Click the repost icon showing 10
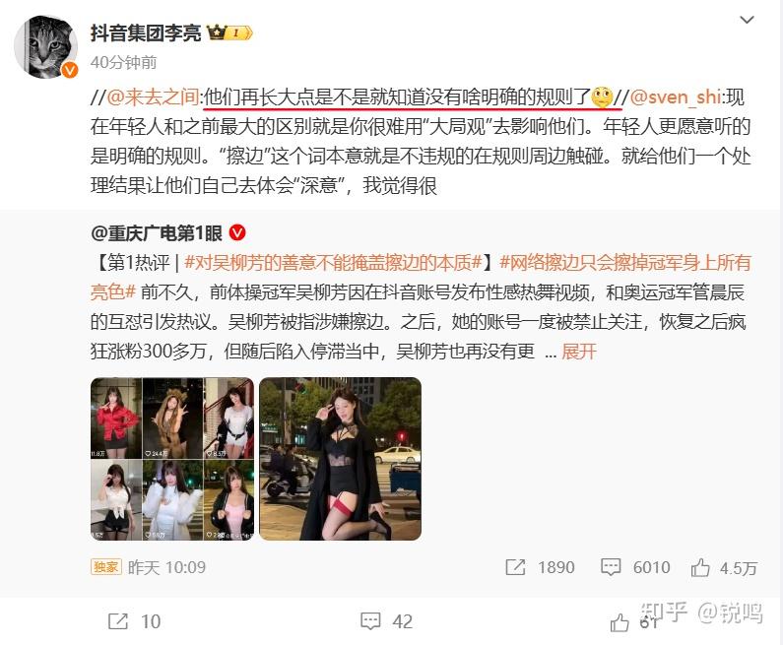 pyautogui.click(x=118, y=621)
